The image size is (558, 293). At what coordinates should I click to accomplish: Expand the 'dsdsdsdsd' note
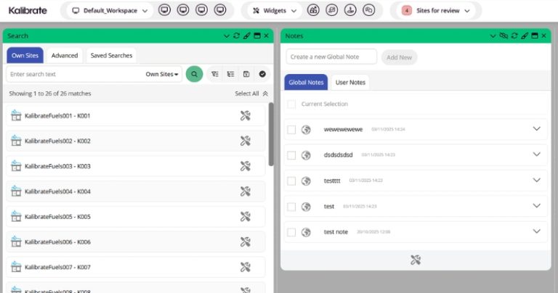coord(537,154)
